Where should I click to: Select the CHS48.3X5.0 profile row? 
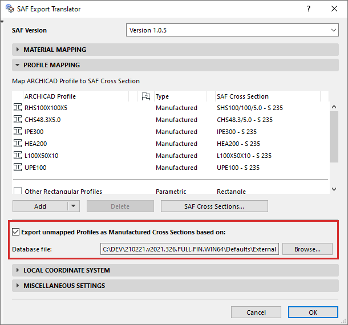pos(171,120)
